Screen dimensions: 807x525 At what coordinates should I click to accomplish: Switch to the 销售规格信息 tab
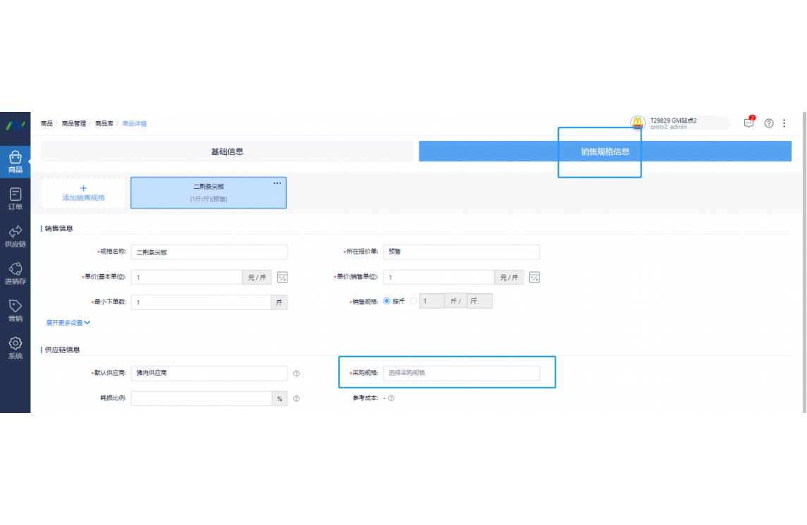click(605, 152)
